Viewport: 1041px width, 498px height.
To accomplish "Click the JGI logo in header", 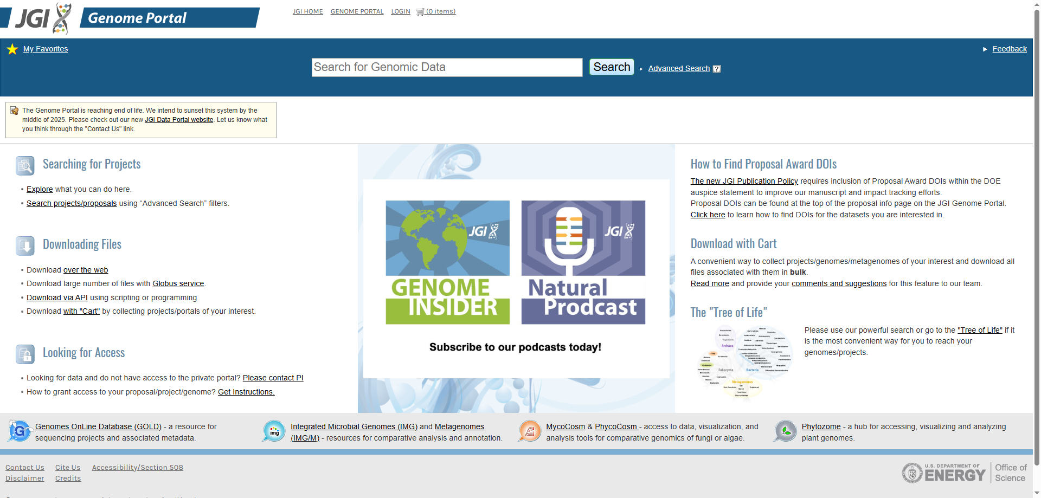I will tap(43, 18).
